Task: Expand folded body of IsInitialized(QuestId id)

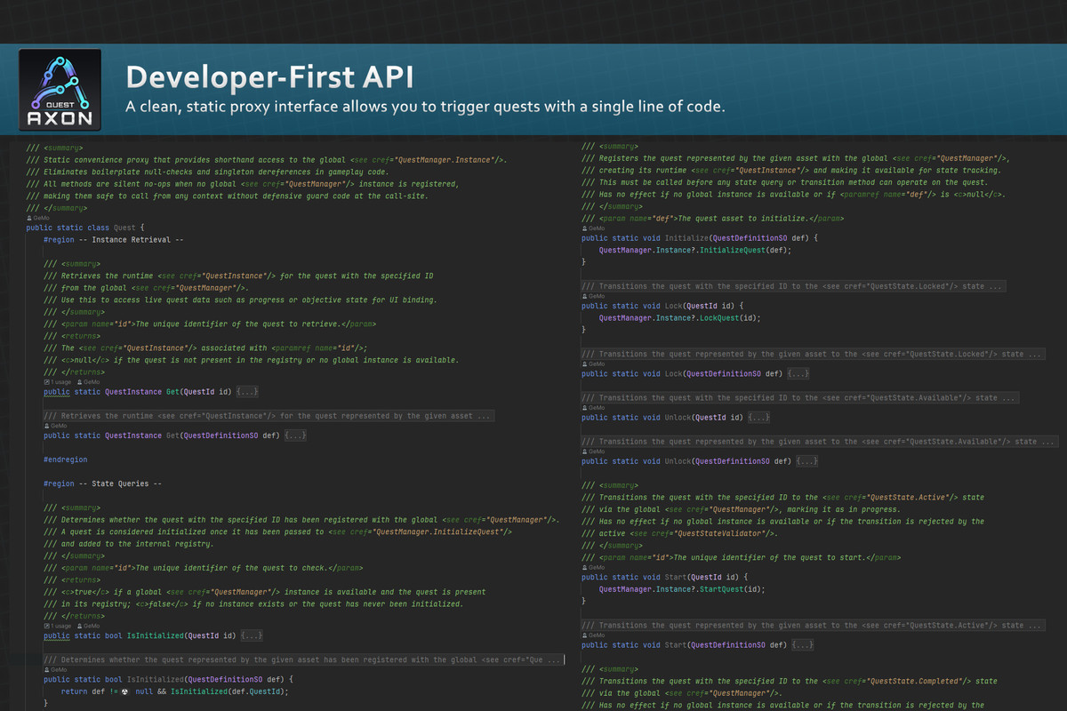Action: coord(252,635)
